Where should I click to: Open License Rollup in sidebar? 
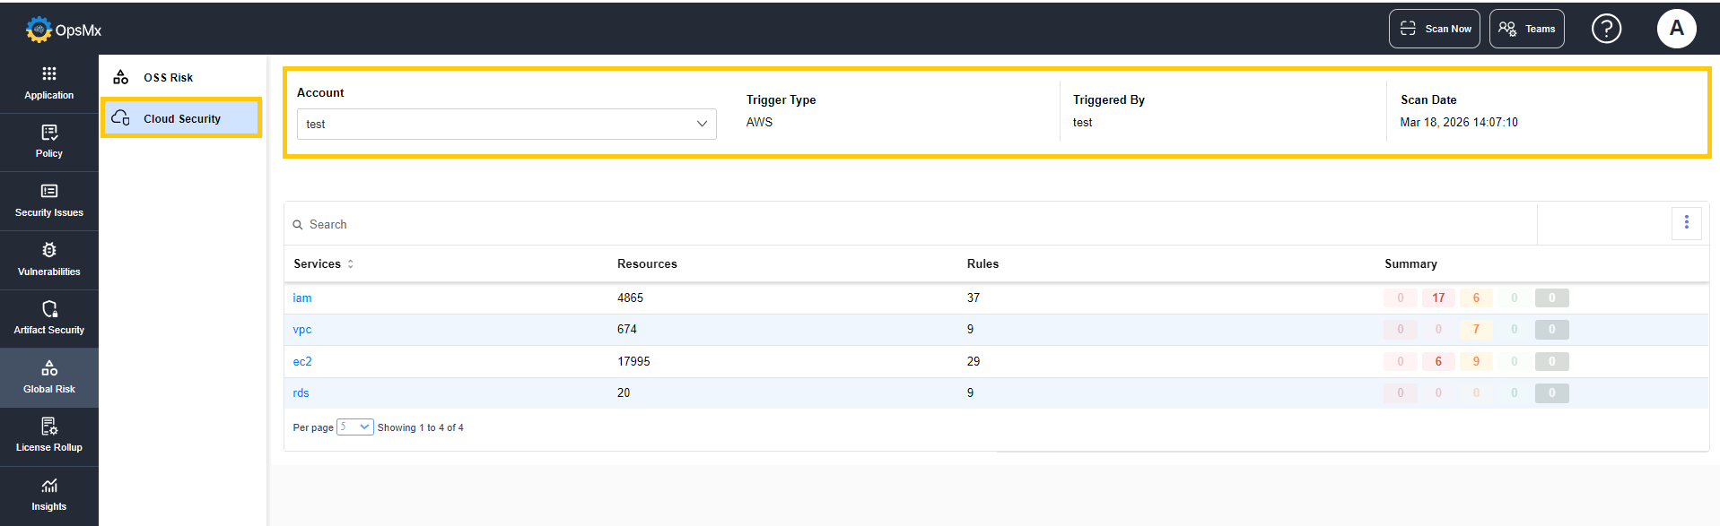(49, 436)
